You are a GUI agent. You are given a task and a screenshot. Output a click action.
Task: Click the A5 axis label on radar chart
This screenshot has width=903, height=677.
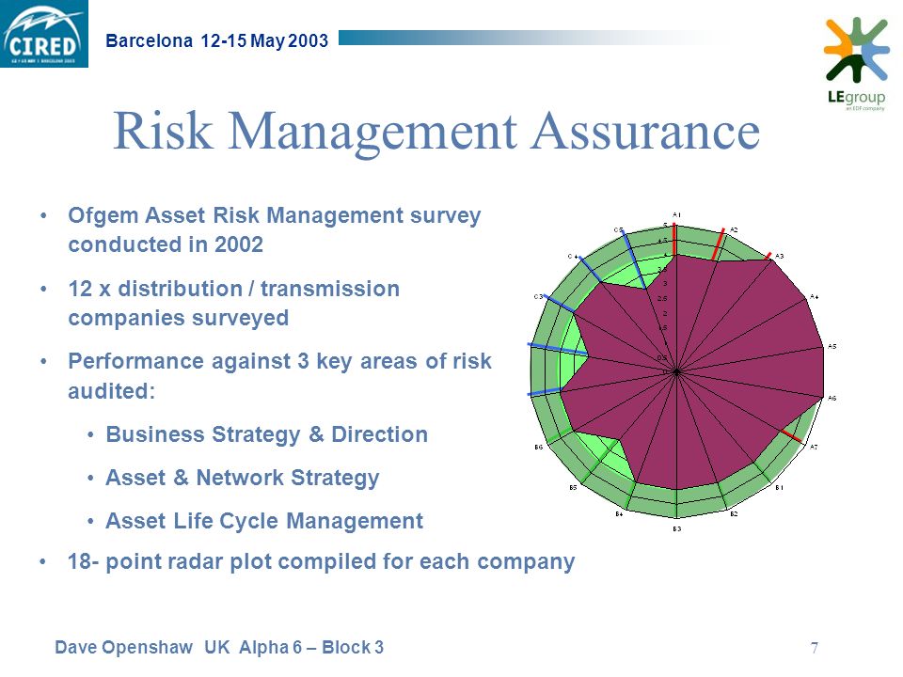pos(832,347)
